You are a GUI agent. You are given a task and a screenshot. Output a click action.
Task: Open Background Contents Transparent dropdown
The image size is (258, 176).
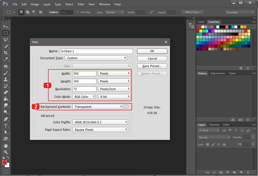pos(98,107)
